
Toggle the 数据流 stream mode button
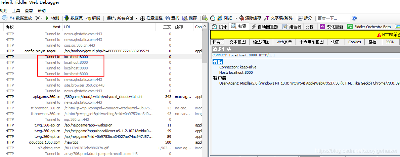pyautogui.click(x=73, y=18)
